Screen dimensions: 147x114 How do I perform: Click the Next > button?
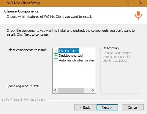tap(107, 107)
